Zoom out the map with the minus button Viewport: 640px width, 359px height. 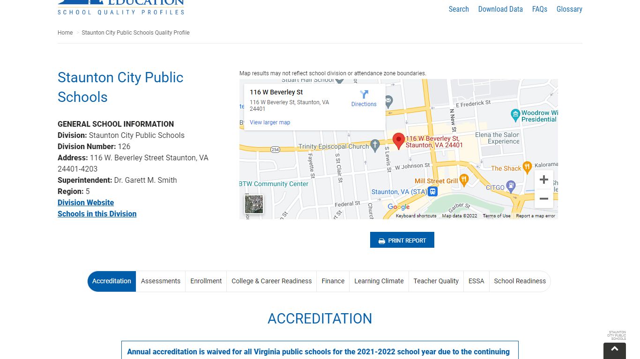point(543,199)
